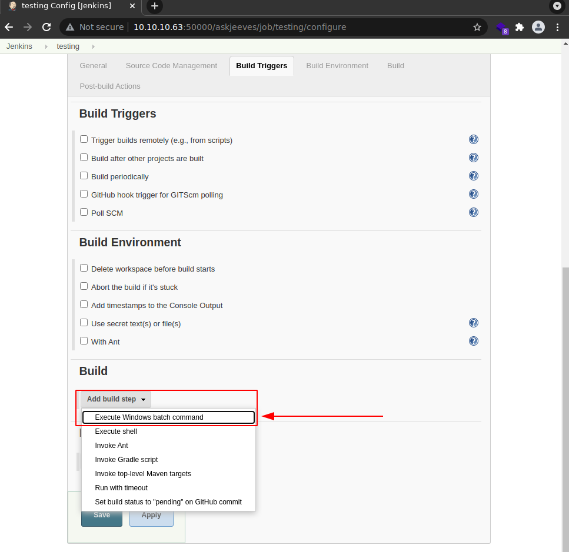This screenshot has height=552, width=569.
Task: Enable Trigger builds remotely checkbox
Action: coord(84,140)
